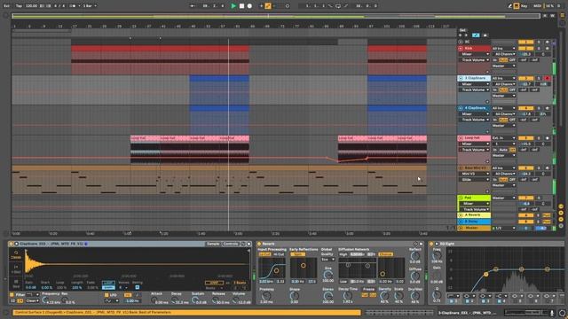Screen dimensions: 568x319
Task: Toggle the Key map mode switch
Action: (524, 6)
